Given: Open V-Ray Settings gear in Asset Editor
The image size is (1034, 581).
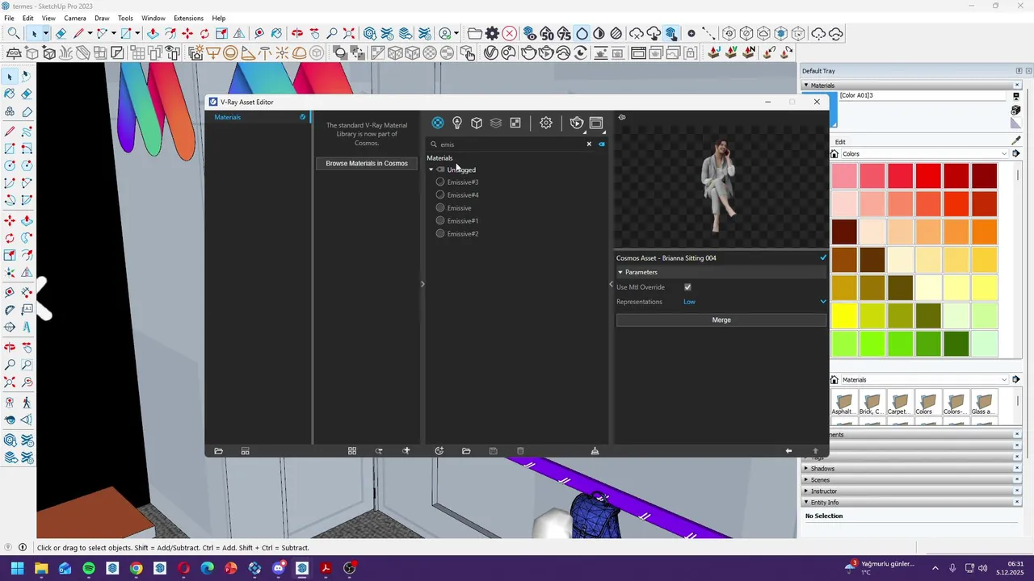Looking at the screenshot, I should pyautogui.click(x=546, y=123).
